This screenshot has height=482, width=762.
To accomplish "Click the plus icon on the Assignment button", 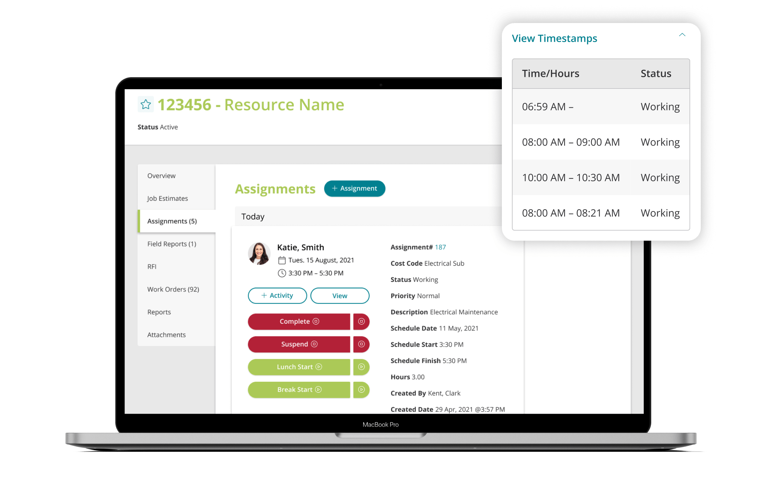I will 334,188.
